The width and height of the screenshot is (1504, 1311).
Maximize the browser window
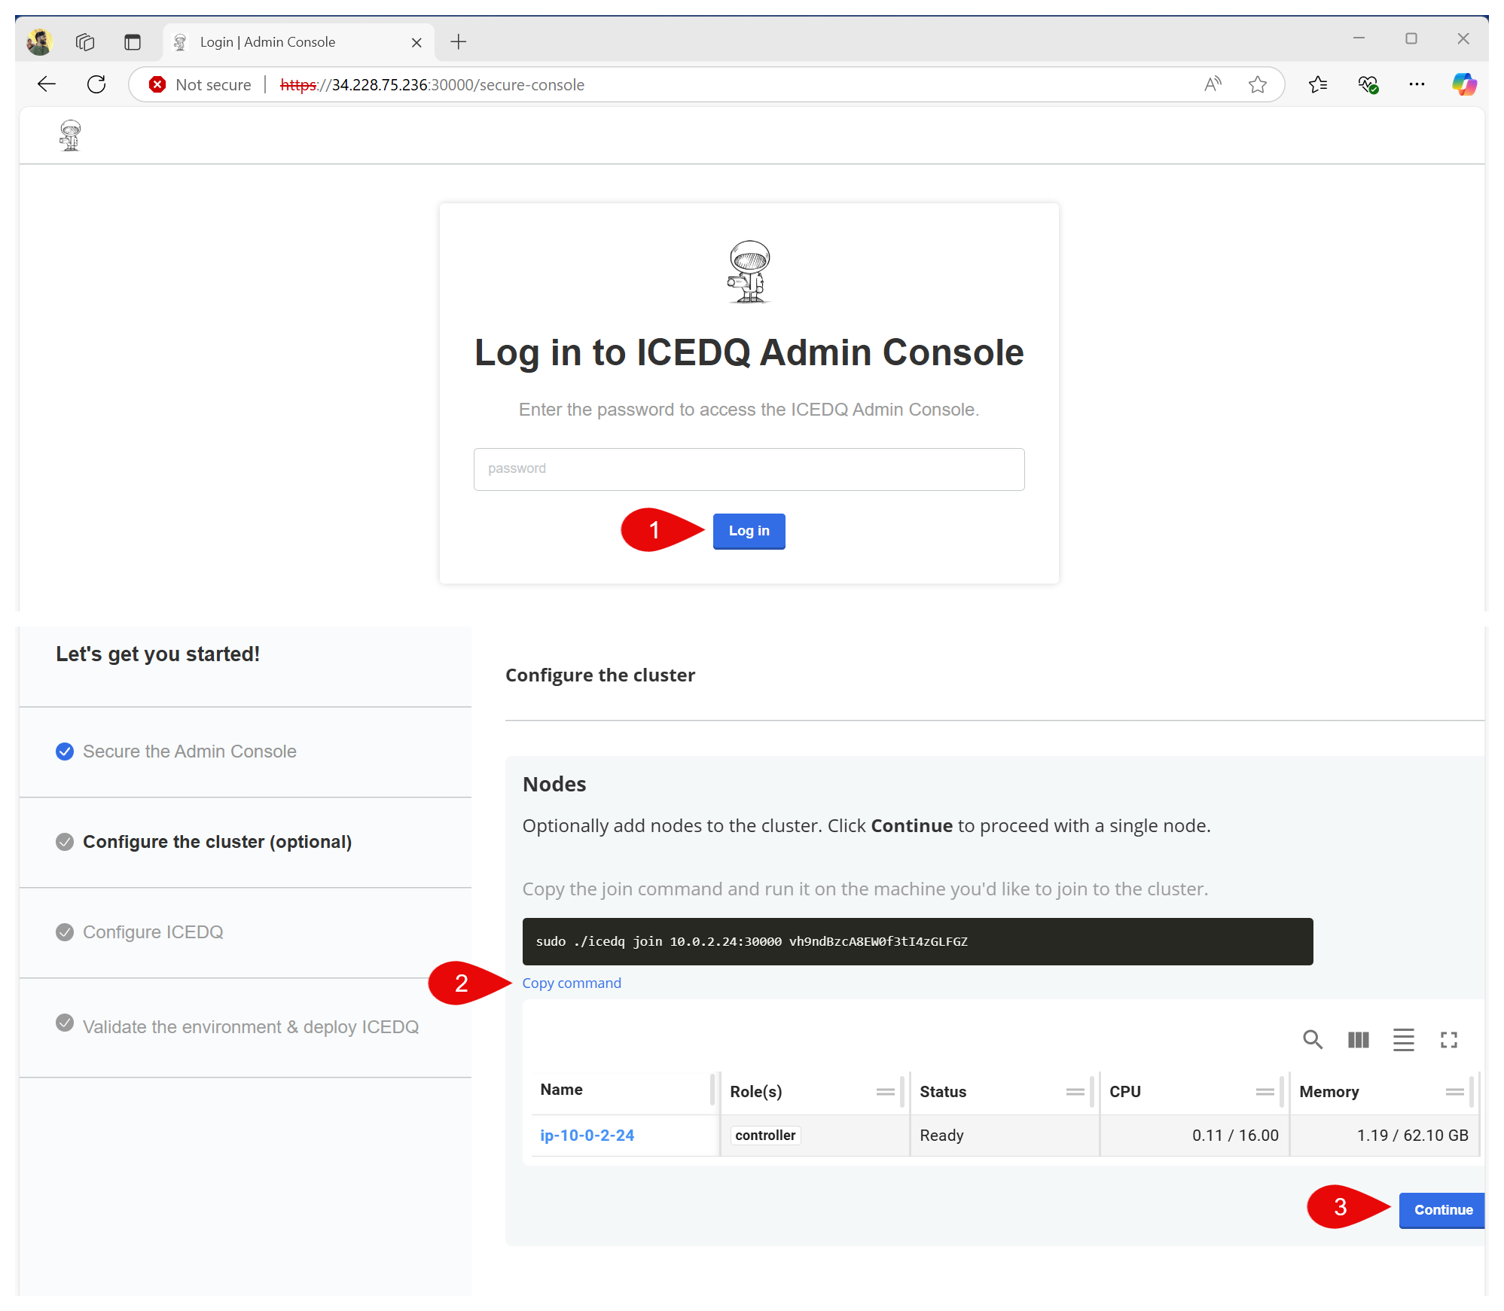pyautogui.click(x=1411, y=38)
